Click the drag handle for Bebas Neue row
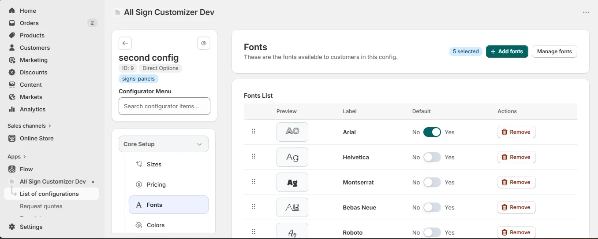 (254, 206)
